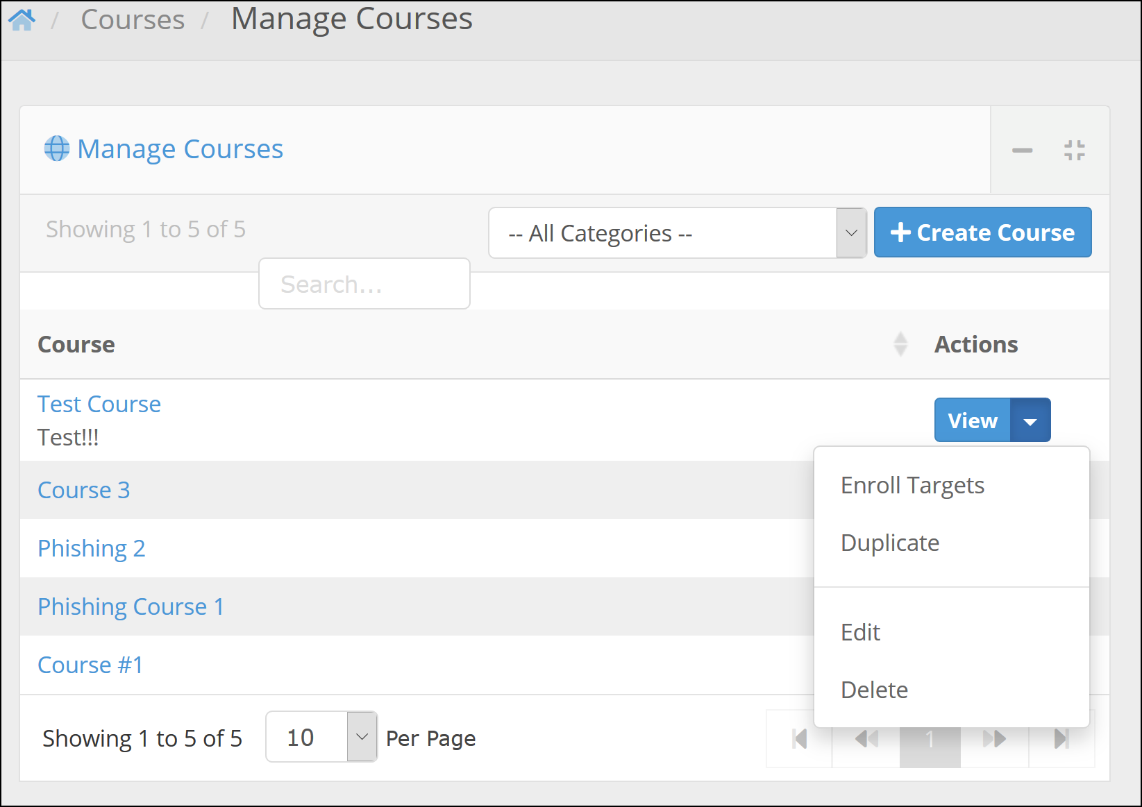The width and height of the screenshot is (1142, 807).
Task: Toggle the caret dropdown beside View button
Action: point(1030,421)
